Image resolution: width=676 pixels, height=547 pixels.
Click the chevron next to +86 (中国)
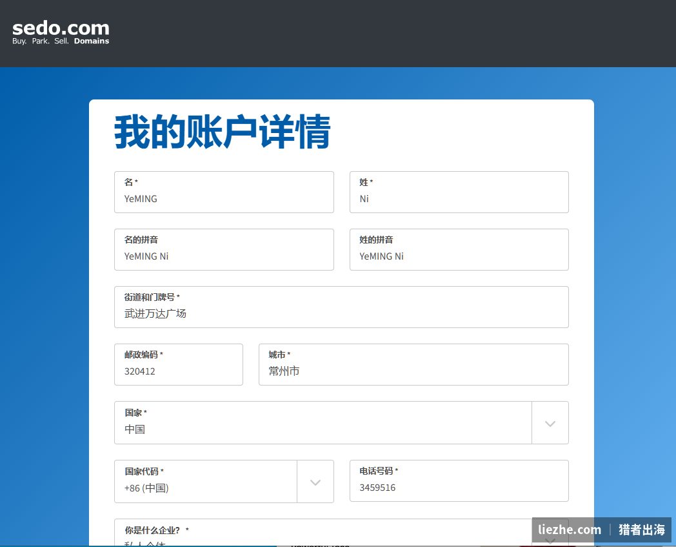pyautogui.click(x=315, y=482)
